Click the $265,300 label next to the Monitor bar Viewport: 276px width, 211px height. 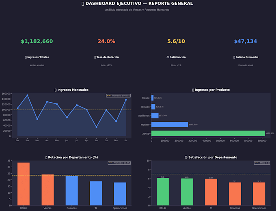[x=193, y=125]
